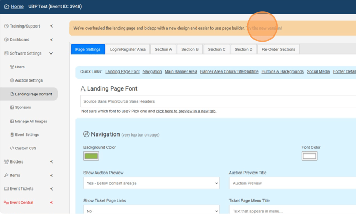Click the Main Banner Area quick link
The width and height of the screenshot is (356, 217).
point(181,71)
